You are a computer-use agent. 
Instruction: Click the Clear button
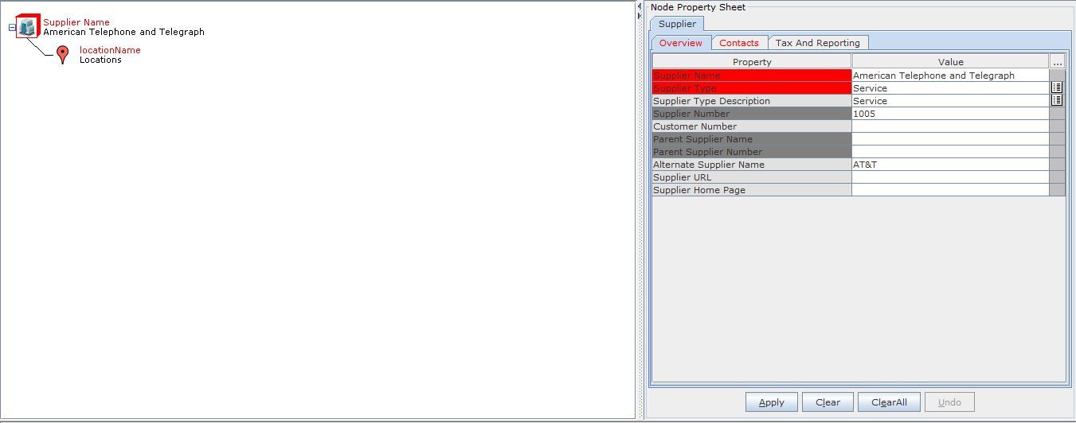pyautogui.click(x=828, y=402)
